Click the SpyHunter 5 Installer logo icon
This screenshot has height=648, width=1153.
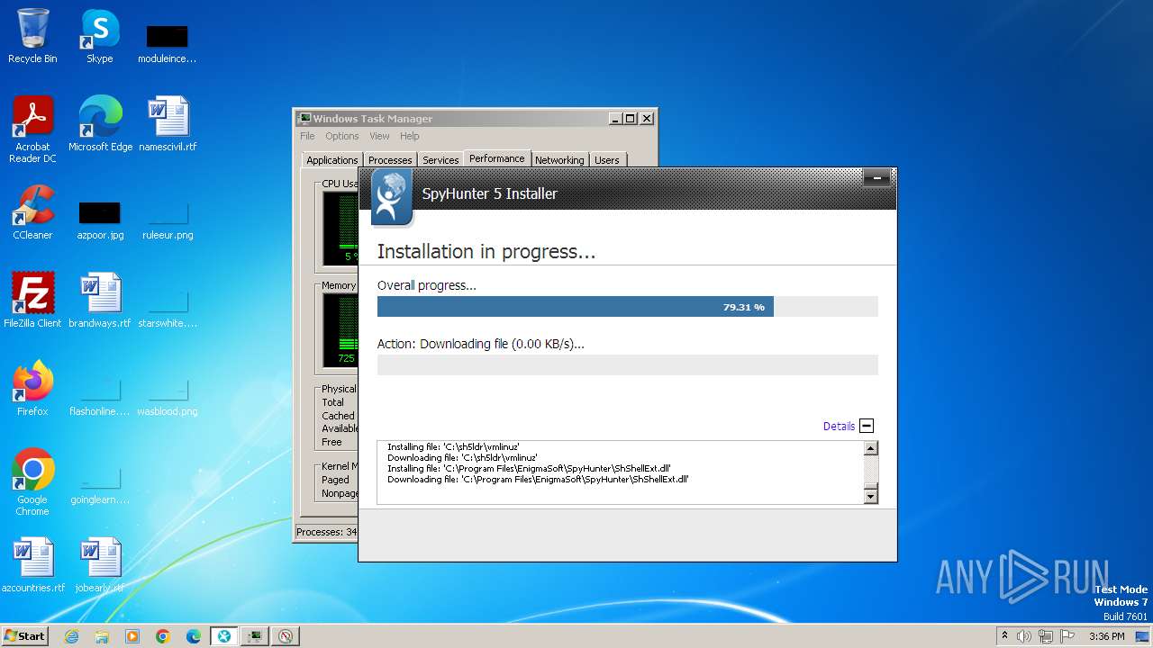click(392, 197)
